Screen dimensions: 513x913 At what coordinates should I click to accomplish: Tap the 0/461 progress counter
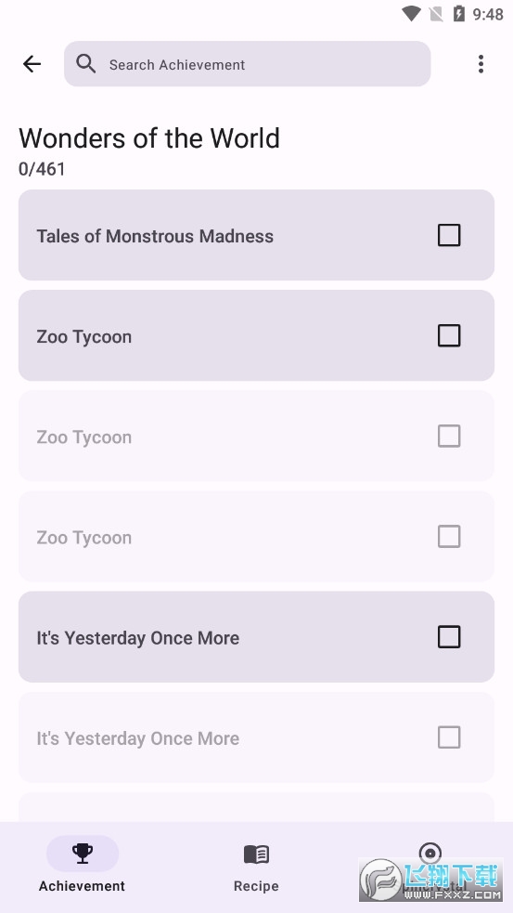coord(42,169)
